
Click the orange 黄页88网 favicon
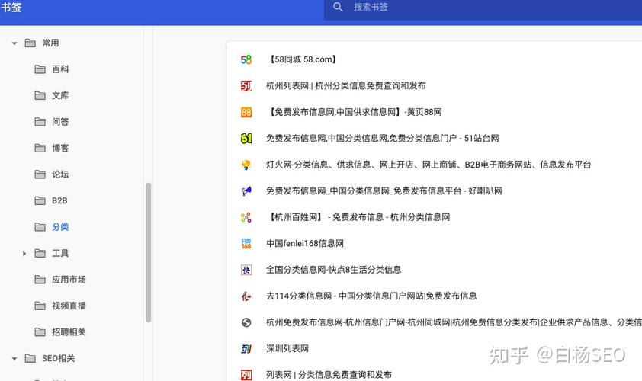pos(246,112)
